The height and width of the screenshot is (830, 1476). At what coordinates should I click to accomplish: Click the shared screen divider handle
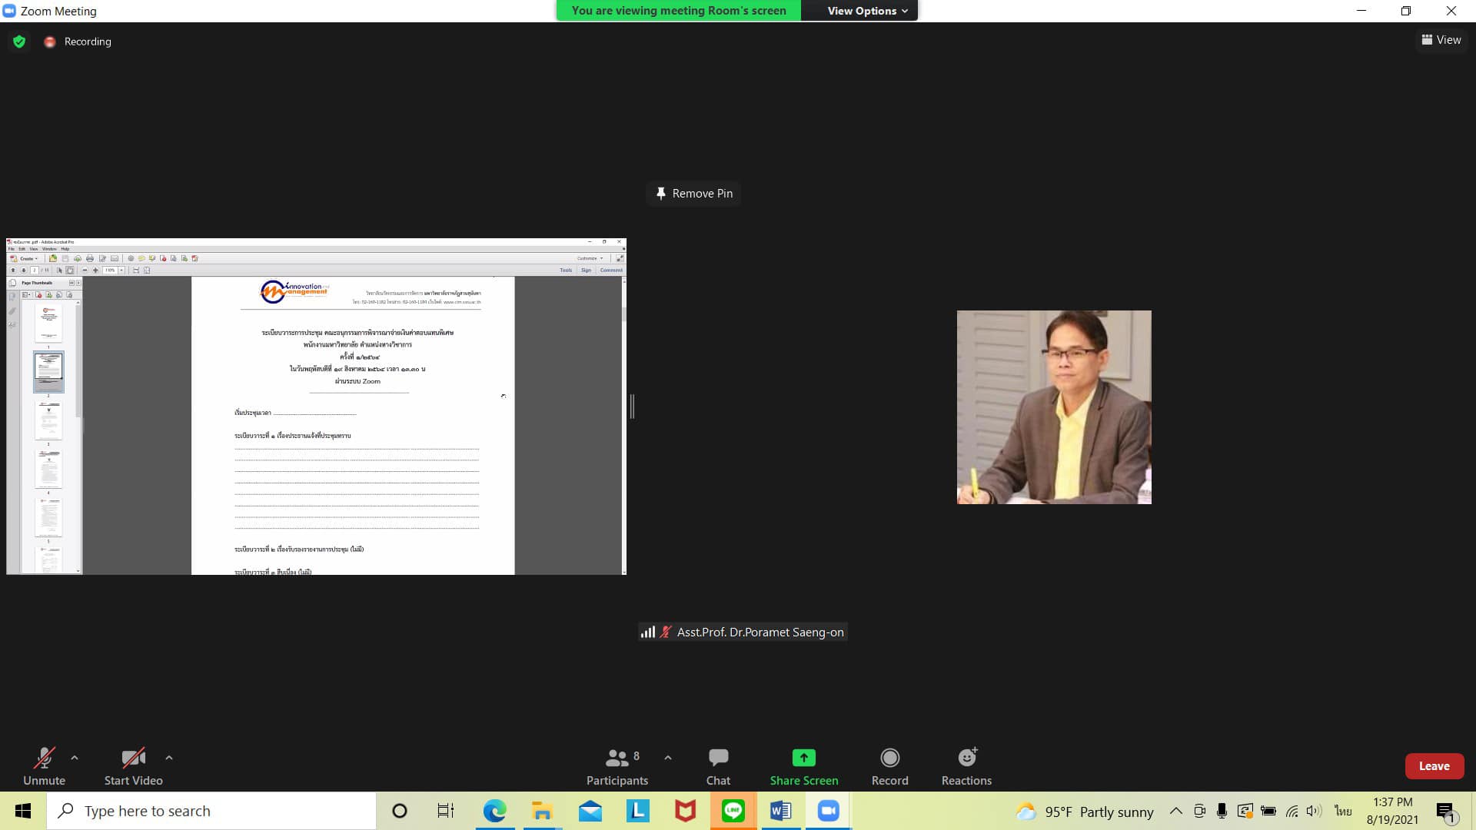click(632, 406)
